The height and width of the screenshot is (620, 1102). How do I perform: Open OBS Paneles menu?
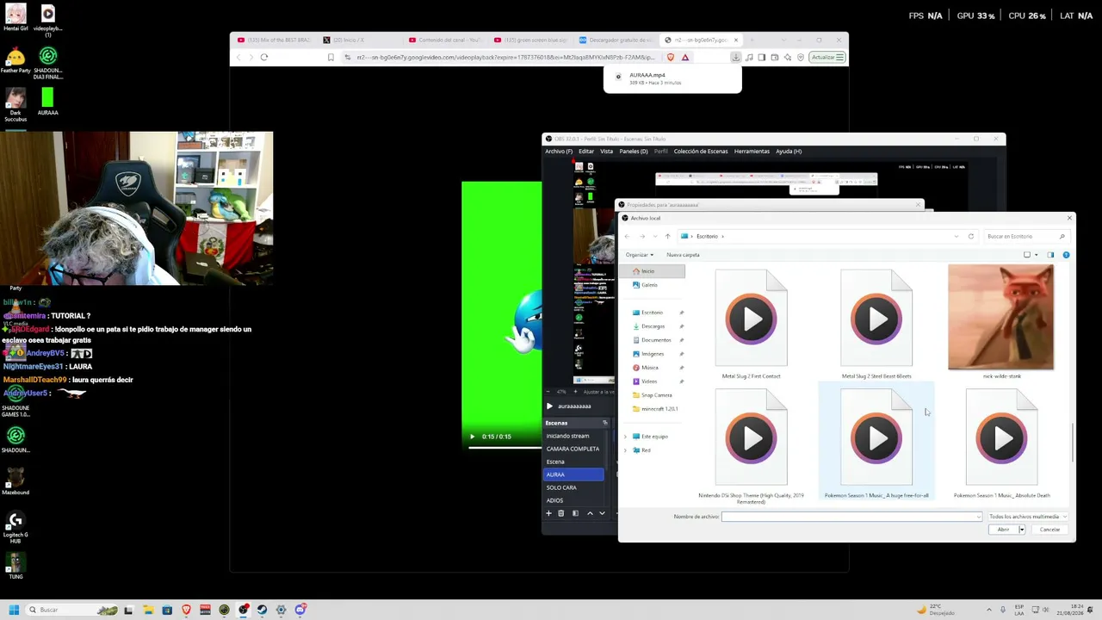(x=634, y=152)
